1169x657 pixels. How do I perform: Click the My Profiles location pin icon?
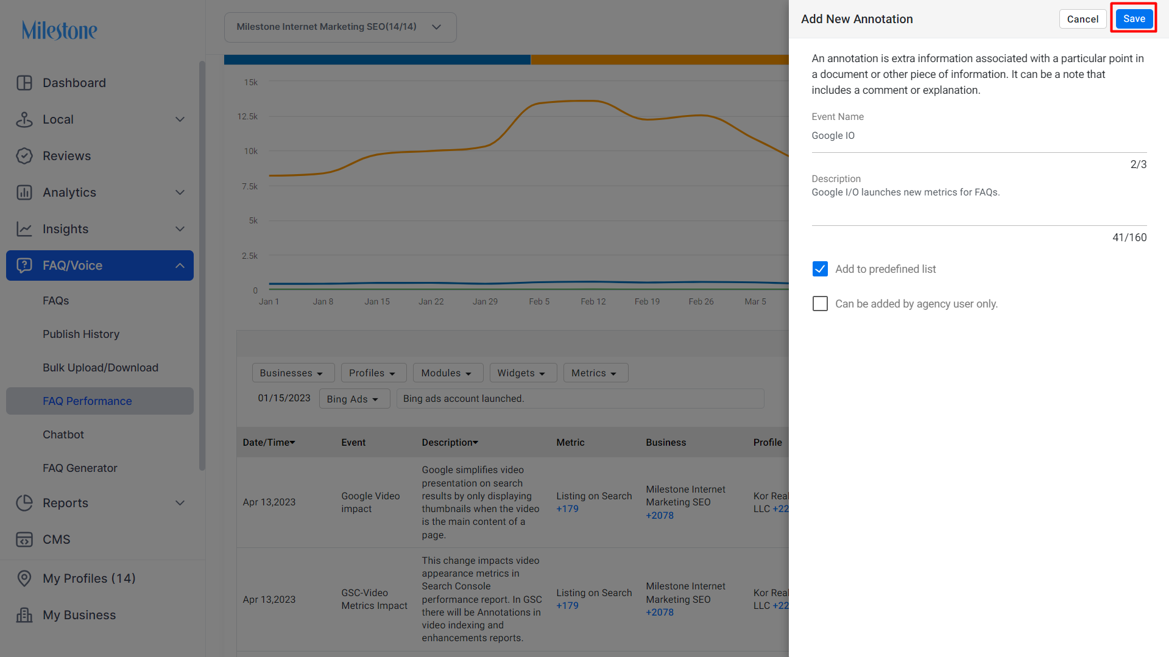(x=24, y=578)
